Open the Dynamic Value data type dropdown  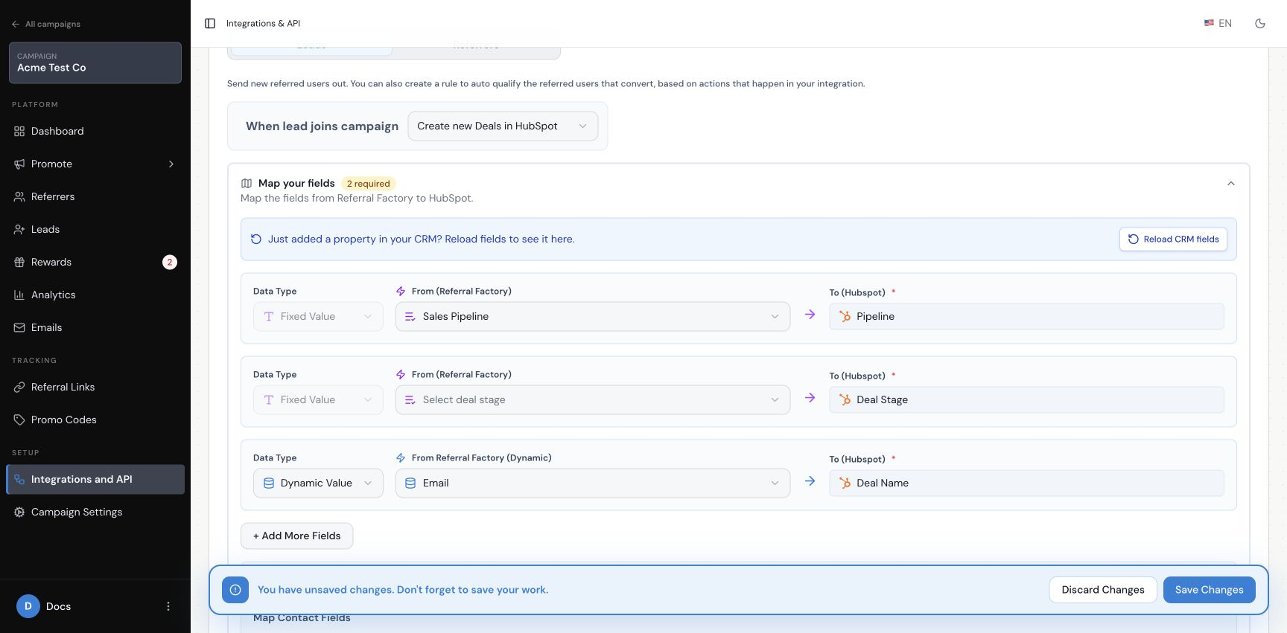pos(318,483)
